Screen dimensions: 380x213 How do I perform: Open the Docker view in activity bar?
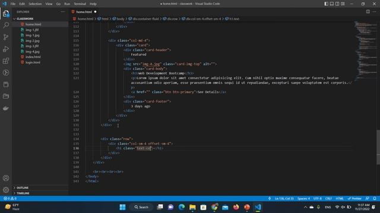(6, 108)
